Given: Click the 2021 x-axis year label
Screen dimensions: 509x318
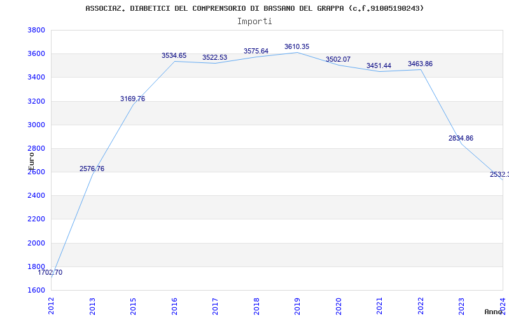Looking at the screenshot, I should coord(379,306).
